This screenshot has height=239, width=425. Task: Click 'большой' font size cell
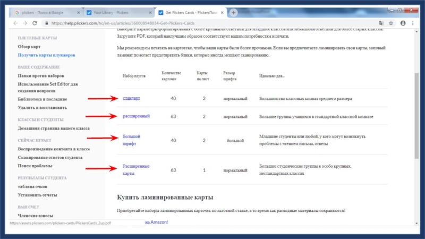point(235,140)
